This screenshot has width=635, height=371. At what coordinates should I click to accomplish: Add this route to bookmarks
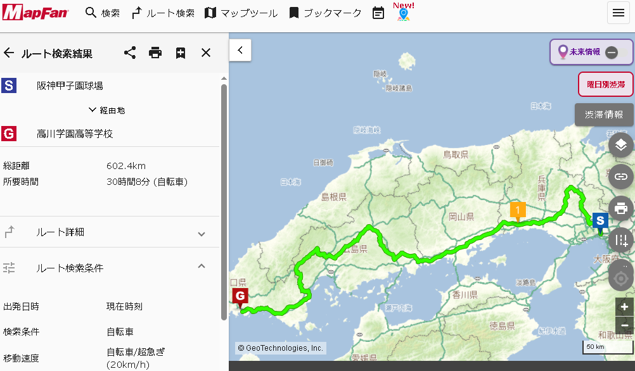(x=181, y=53)
